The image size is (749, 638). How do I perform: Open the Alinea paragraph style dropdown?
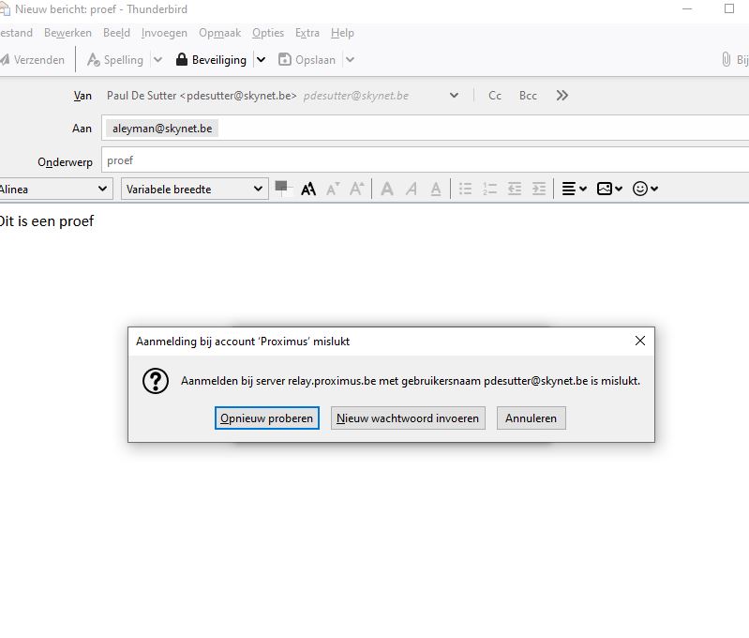point(54,189)
